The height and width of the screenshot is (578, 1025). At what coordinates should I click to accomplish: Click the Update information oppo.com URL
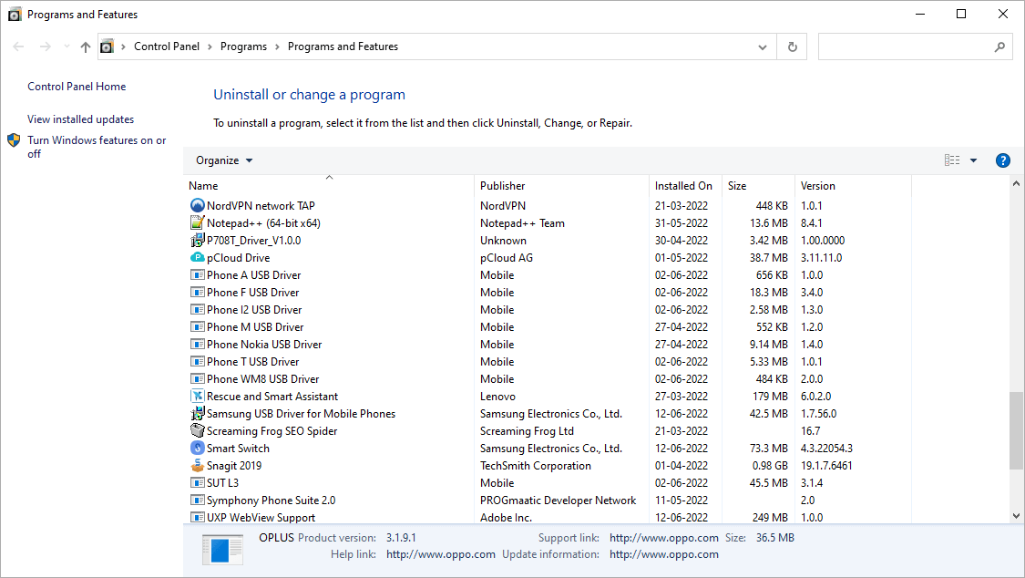point(663,553)
